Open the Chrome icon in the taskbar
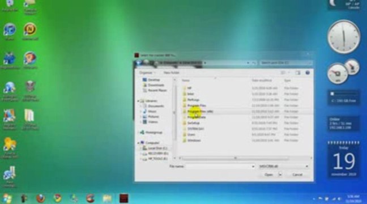The height and width of the screenshot is (204, 367). [58, 198]
